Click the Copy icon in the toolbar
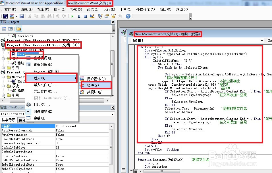272x173 pixels. pyautogui.click(x=36, y=16)
